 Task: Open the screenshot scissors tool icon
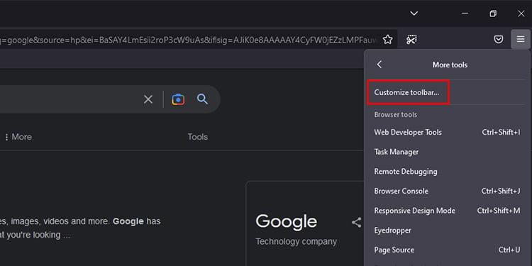coord(411,40)
